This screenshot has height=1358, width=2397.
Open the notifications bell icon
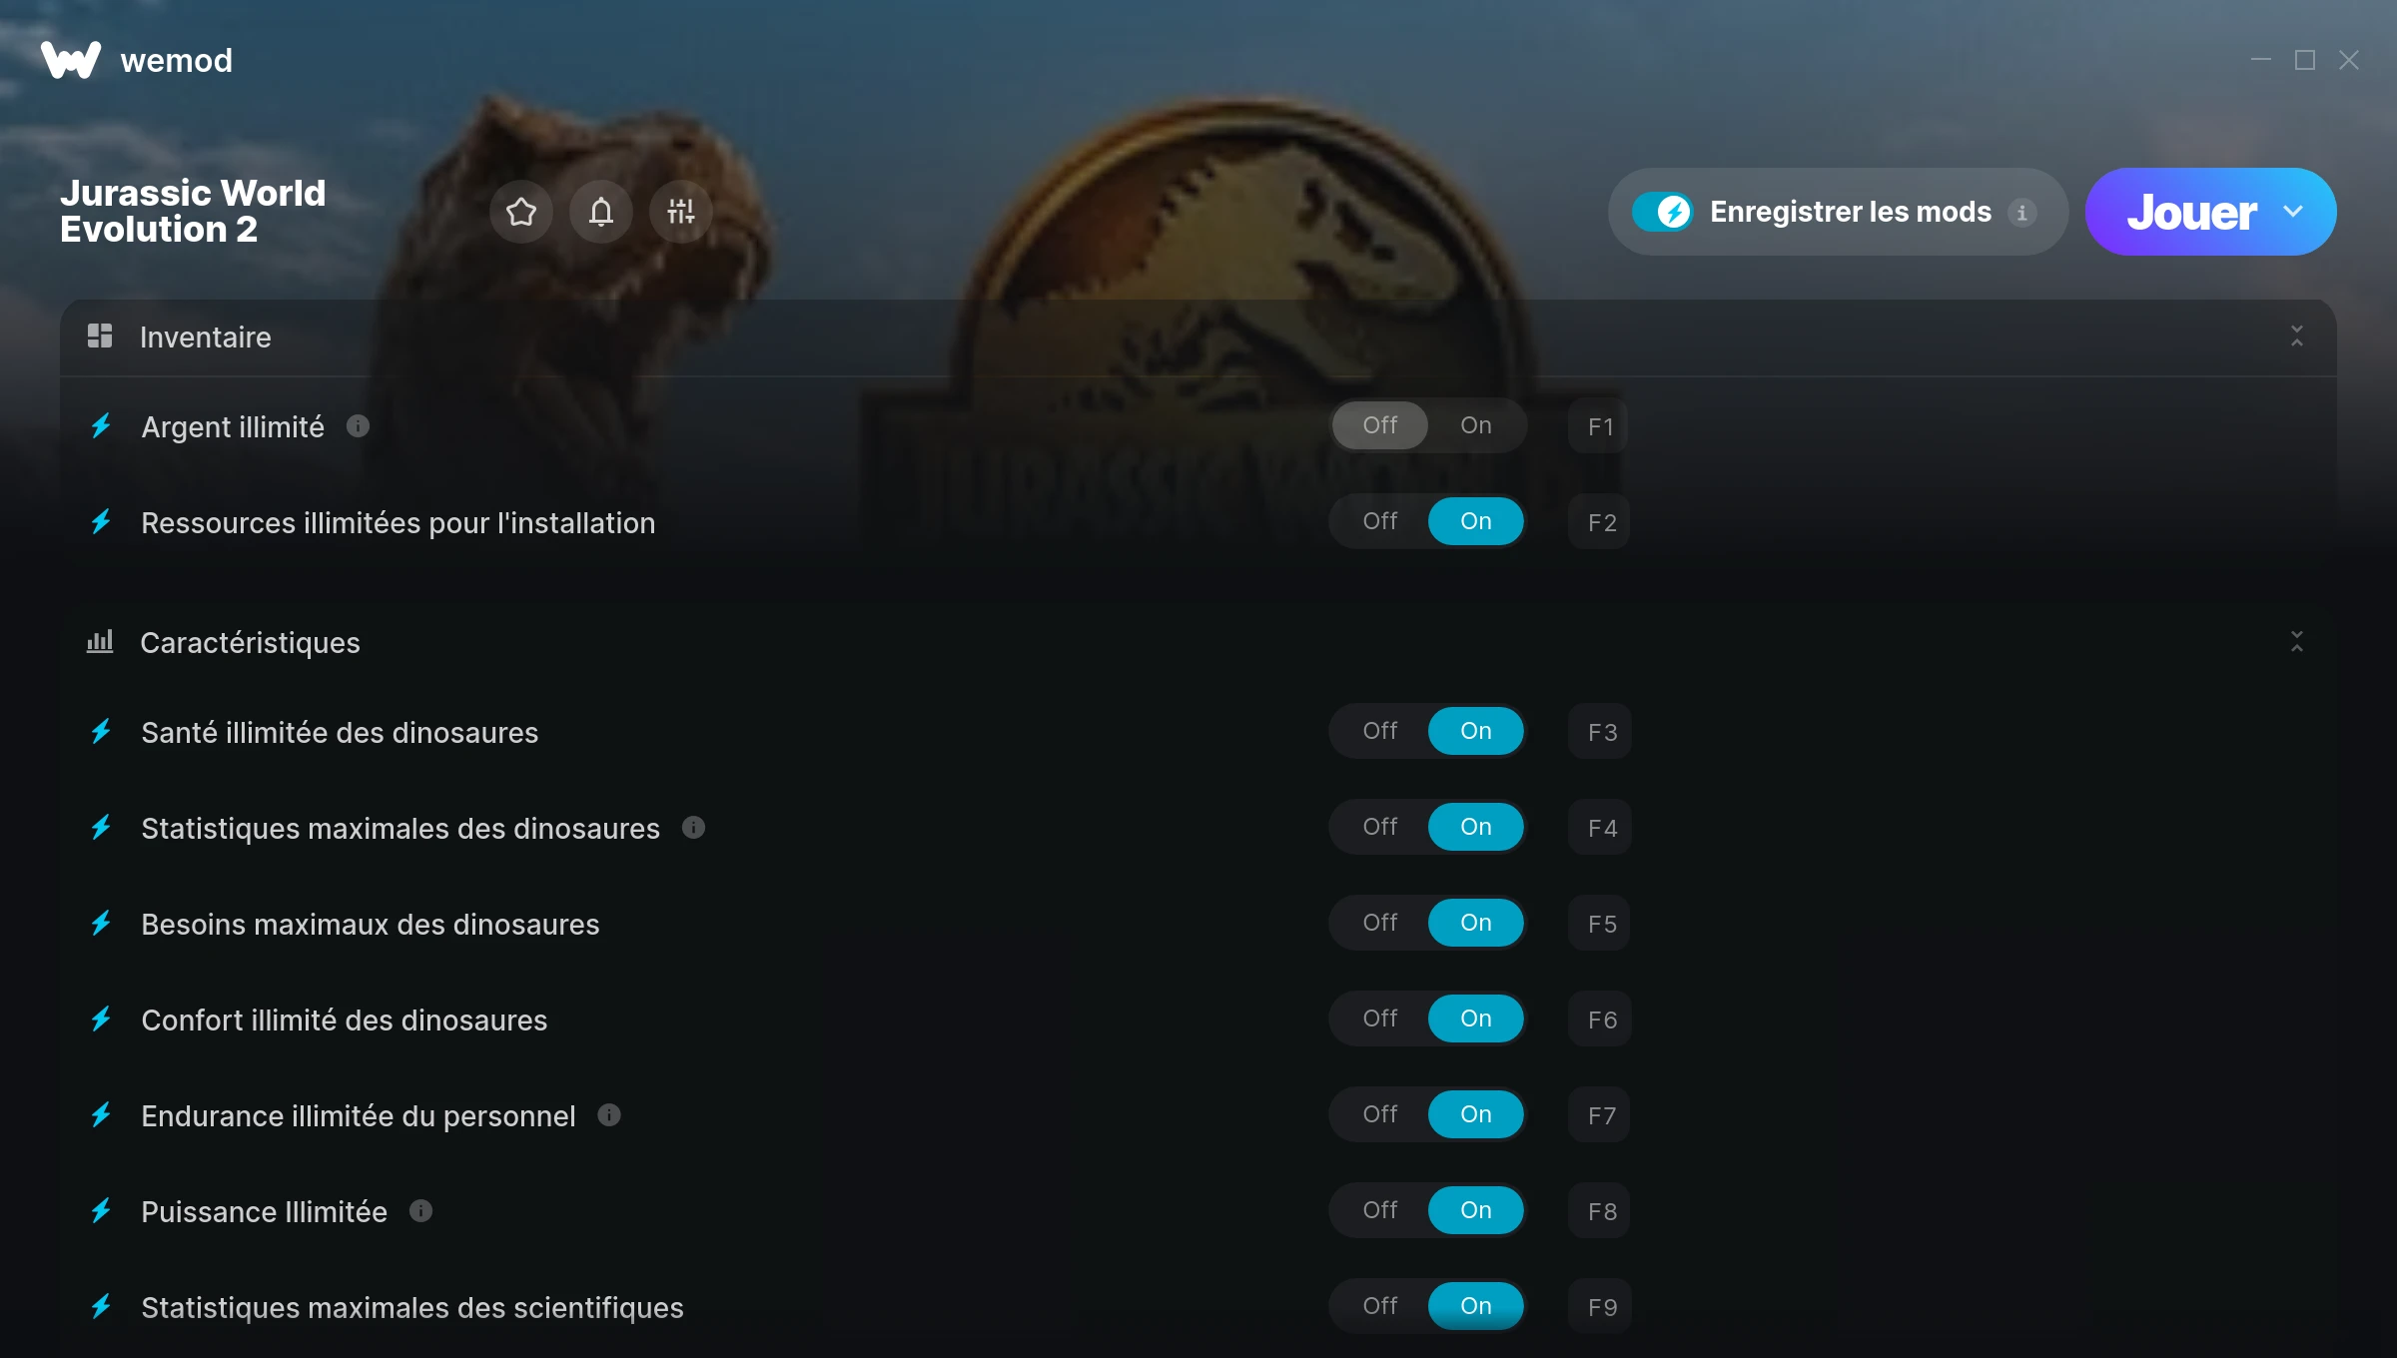pyautogui.click(x=600, y=212)
